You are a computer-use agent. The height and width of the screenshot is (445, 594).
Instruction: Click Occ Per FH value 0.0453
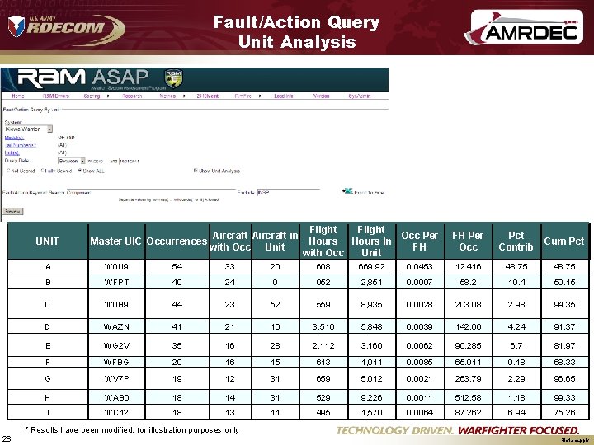tap(419, 266)
